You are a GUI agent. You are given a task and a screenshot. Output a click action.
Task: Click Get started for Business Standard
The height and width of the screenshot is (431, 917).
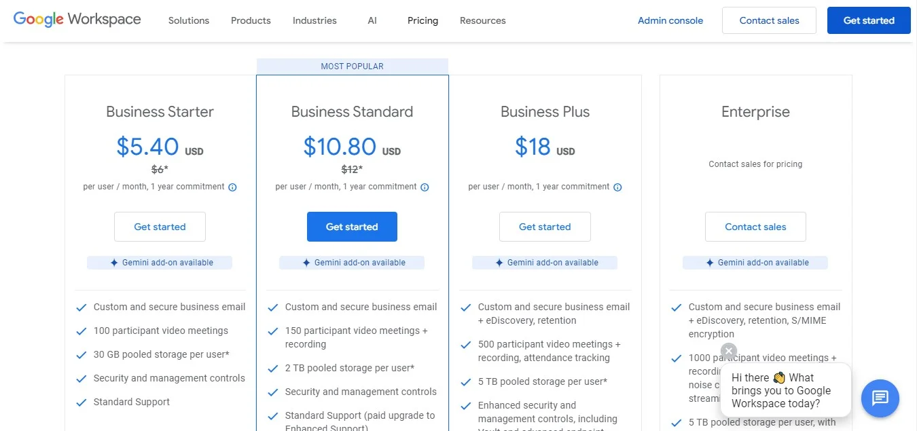pyautogui.click(x=352, y=227)
